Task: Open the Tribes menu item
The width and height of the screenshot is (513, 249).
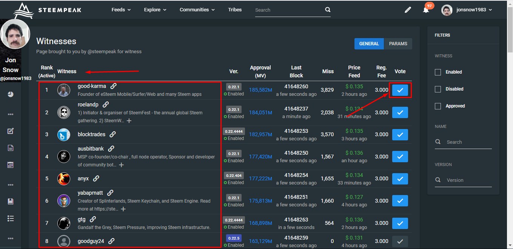Action: [235, 10]
